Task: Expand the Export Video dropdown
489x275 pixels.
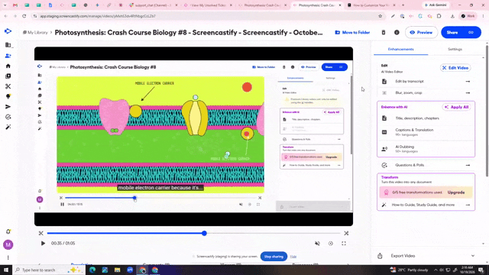Action: [x=473, y=256]
